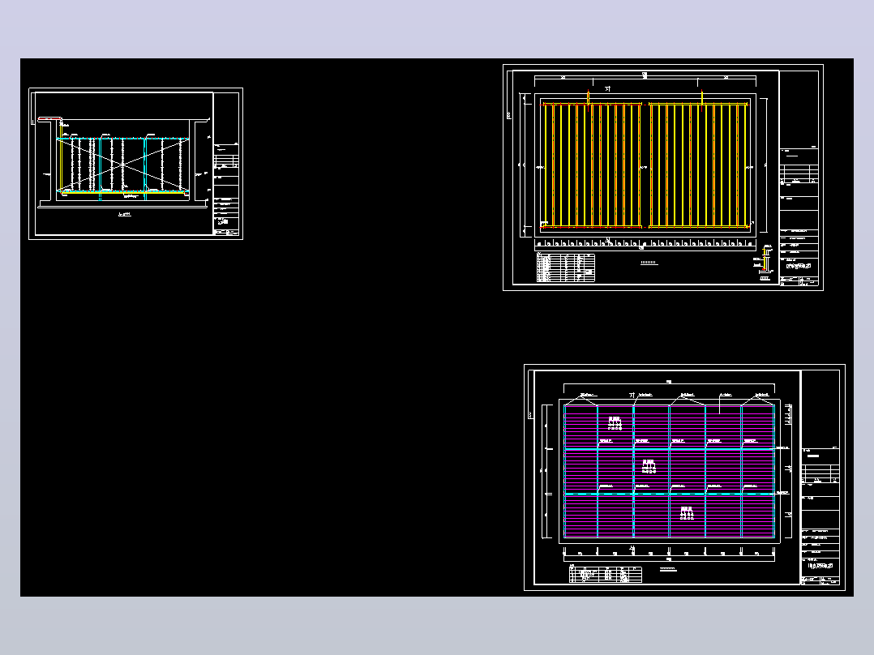874x655 pixels.
Task: Pick the right yellow inlet stub above the pipe bank
Action: pos(701,97)
